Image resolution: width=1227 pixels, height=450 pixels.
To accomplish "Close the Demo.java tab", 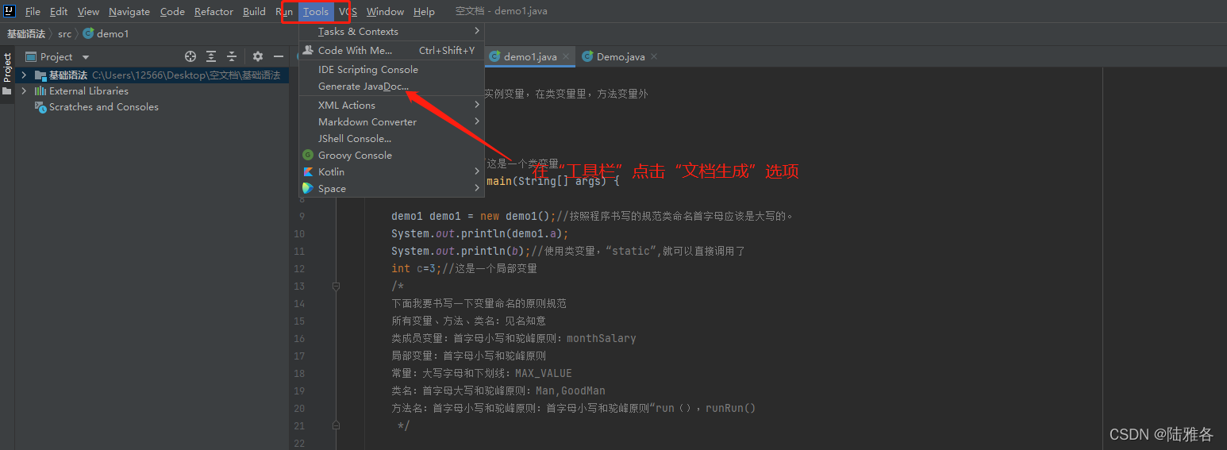I will [654, 57].
